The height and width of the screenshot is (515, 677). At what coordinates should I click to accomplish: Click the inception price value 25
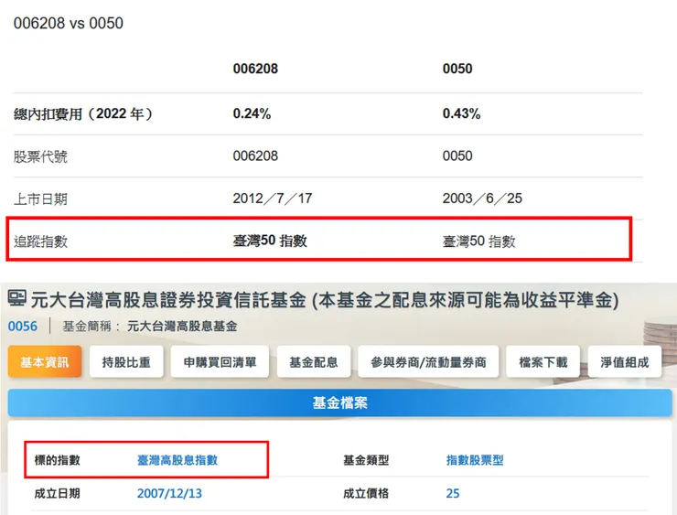pyautogui.click(x=453, y=493)
